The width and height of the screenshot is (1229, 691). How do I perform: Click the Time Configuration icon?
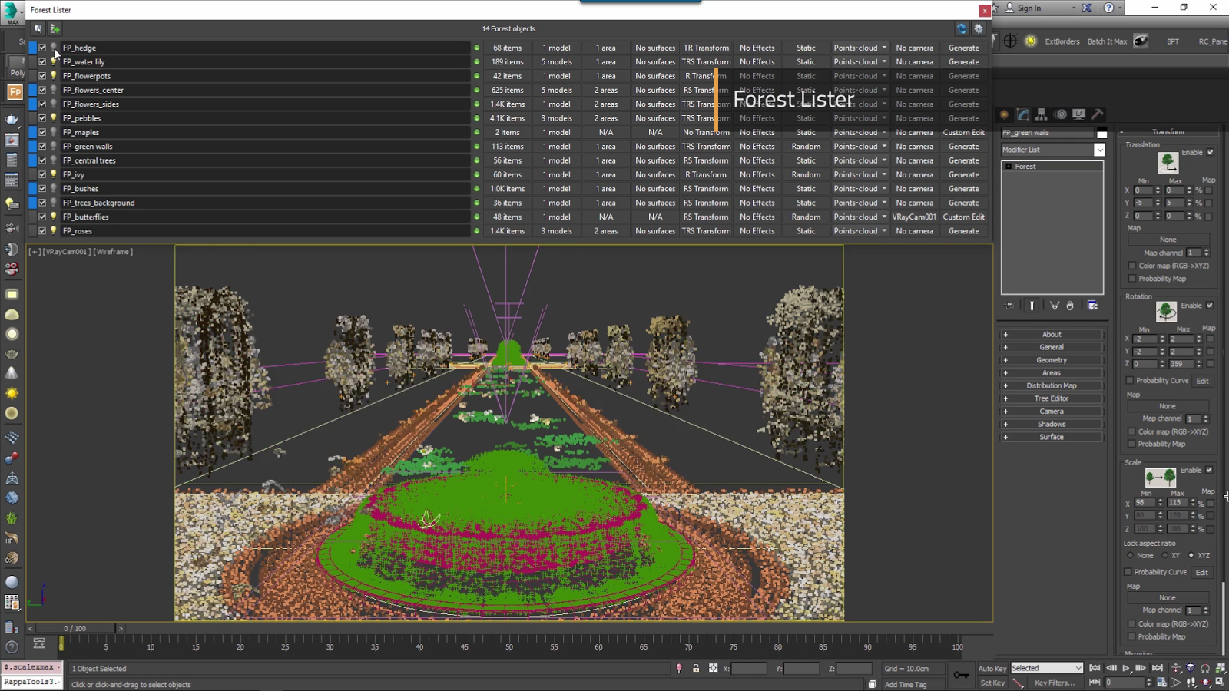1162,683
